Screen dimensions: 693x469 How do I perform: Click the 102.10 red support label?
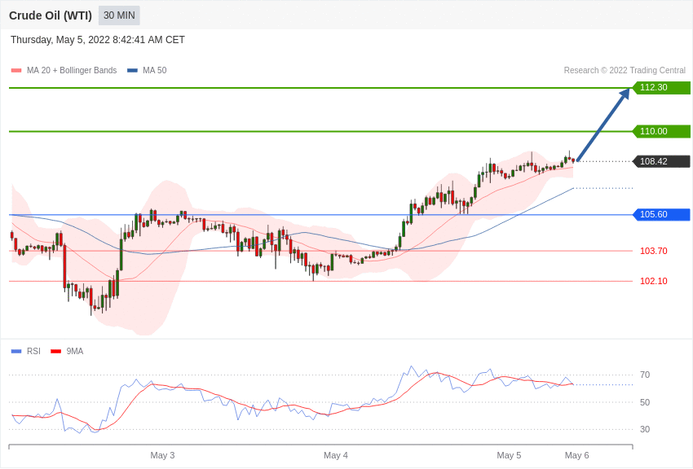(x=654, y=281)
